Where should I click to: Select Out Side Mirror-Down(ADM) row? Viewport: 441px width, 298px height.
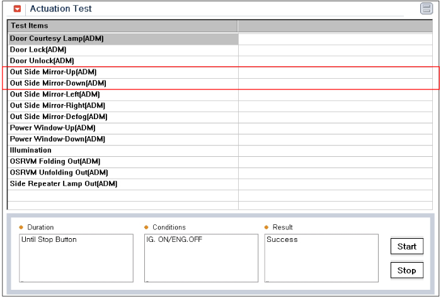pos(123,84)
